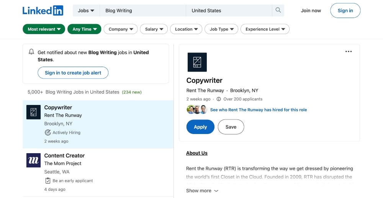383x198 pixels.
Task: Click the Rent The Runway logo in job details
Action: (x=197, y=62)
